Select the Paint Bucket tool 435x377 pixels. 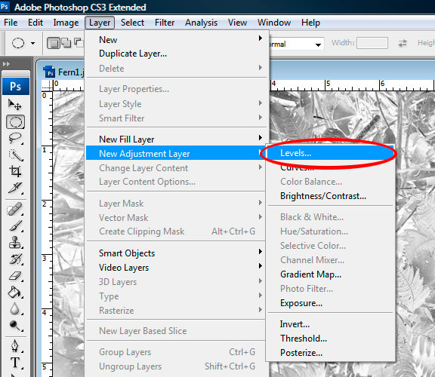click(14, 292)
